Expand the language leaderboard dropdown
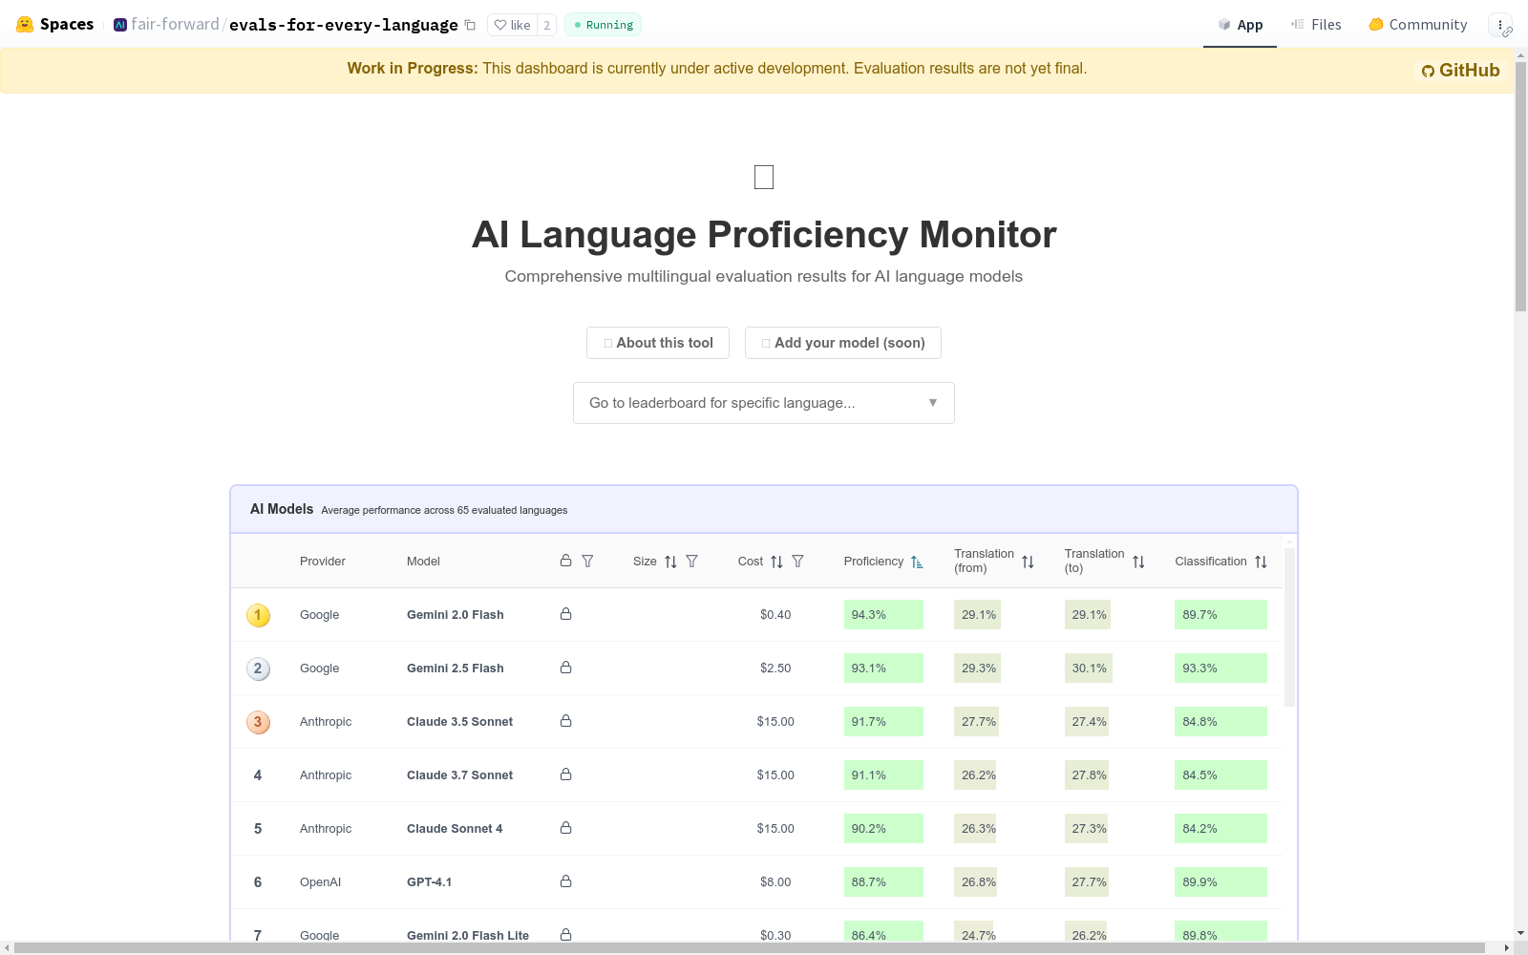 (x=764, y=403)
